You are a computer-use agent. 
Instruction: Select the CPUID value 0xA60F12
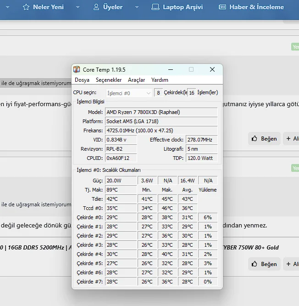tap(121, 158)
